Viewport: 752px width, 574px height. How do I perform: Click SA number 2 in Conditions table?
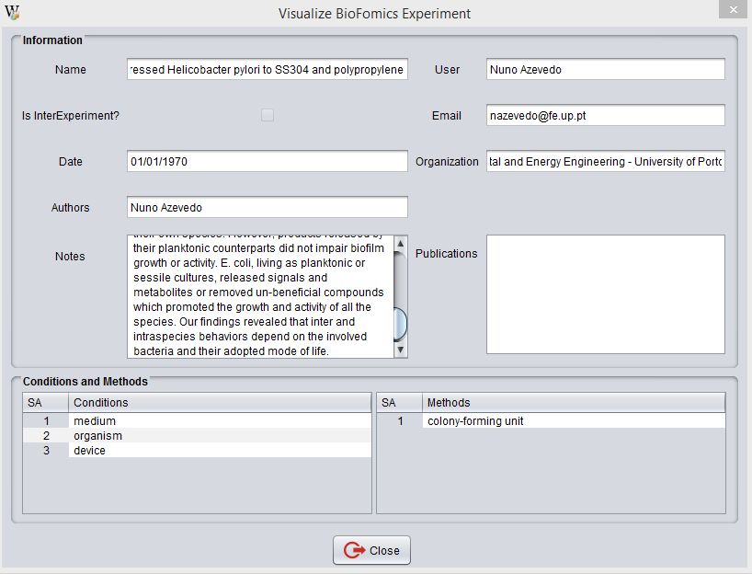46,436
